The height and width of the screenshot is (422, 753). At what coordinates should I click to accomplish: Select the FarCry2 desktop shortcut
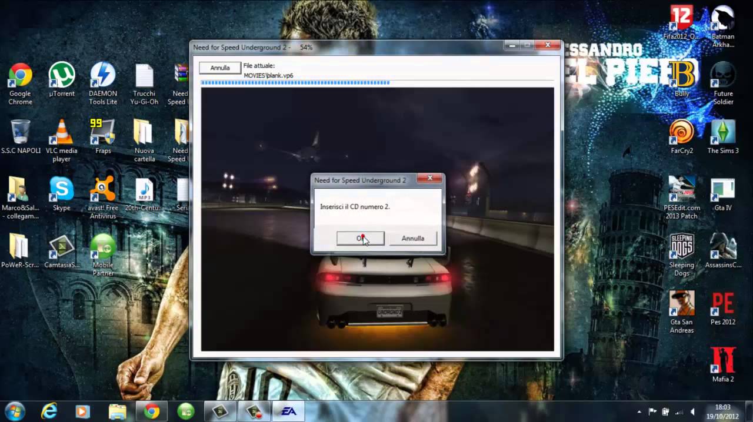click(681, 137)
